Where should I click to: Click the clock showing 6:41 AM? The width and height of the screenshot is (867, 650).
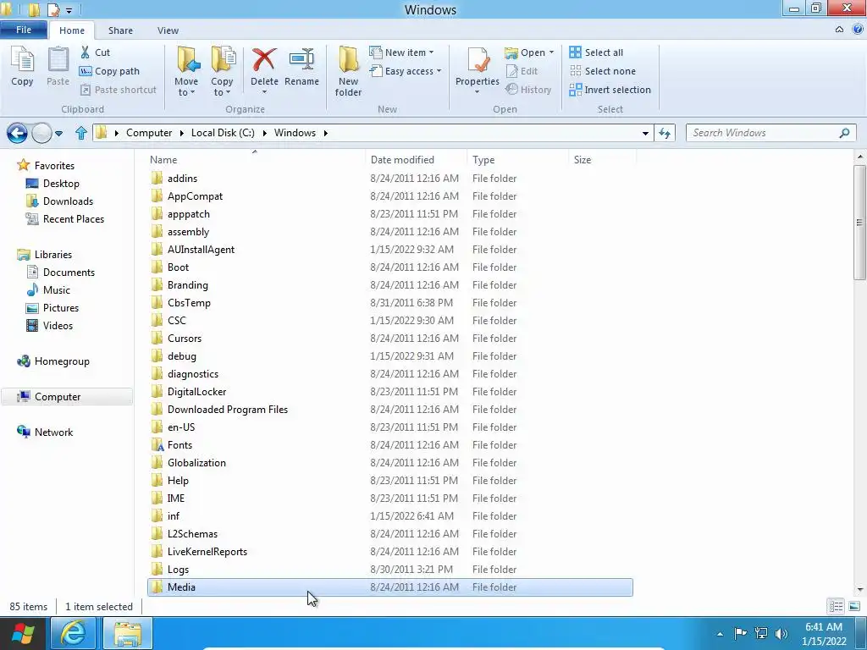click(x=823, y=627)
